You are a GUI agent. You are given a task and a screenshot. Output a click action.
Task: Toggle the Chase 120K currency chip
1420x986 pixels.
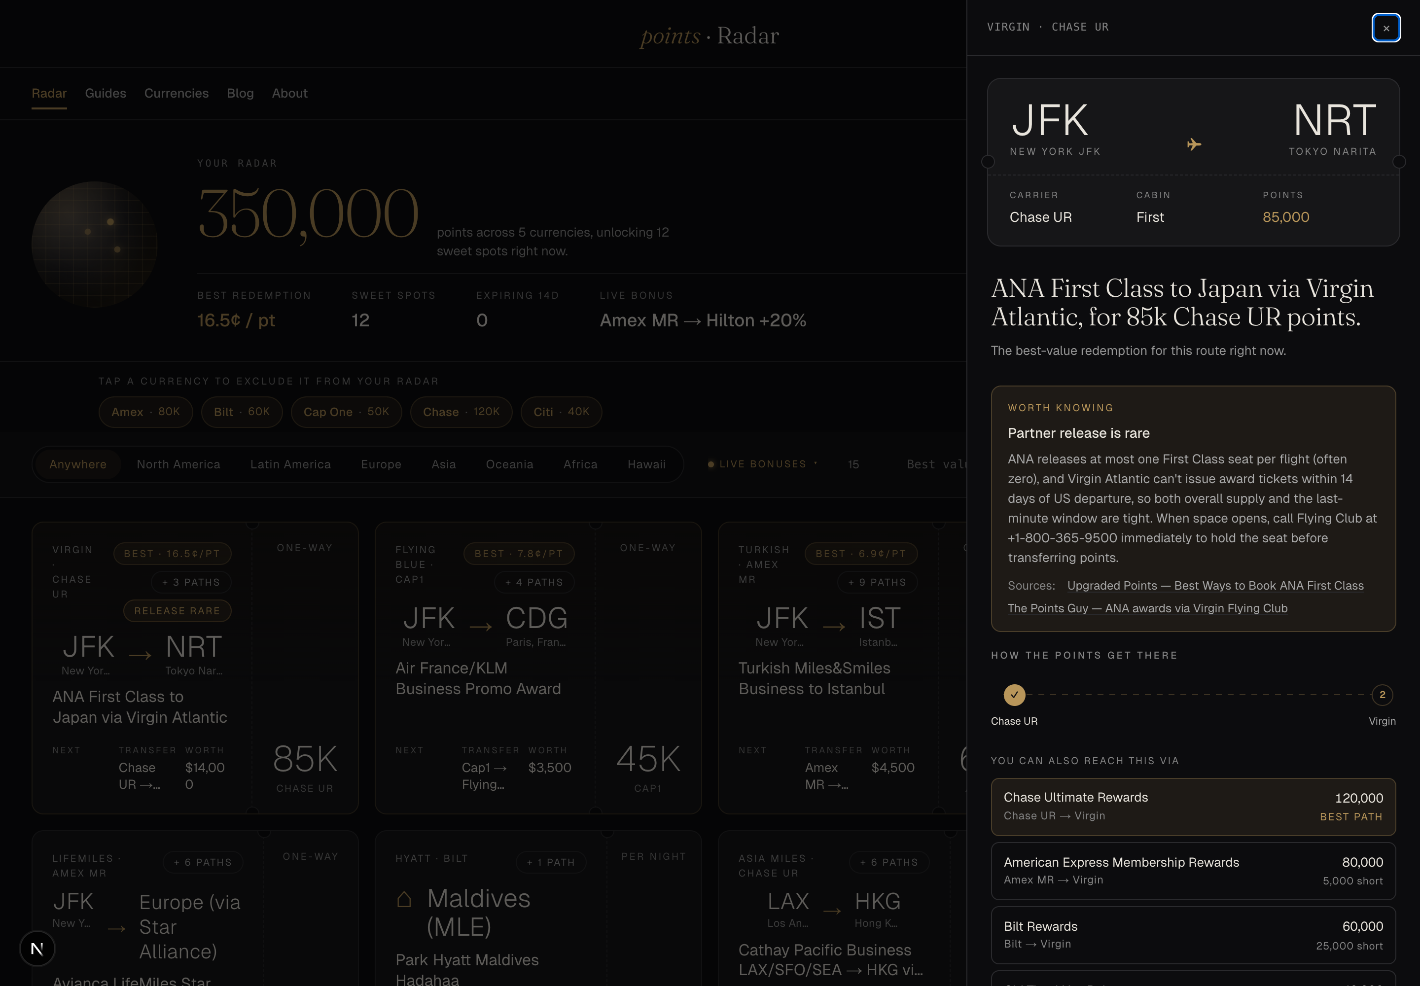pyautogui.click(x=461, y=412)
